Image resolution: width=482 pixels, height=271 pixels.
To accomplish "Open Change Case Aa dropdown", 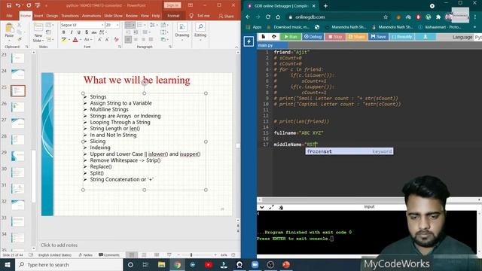I will [88, 39].
